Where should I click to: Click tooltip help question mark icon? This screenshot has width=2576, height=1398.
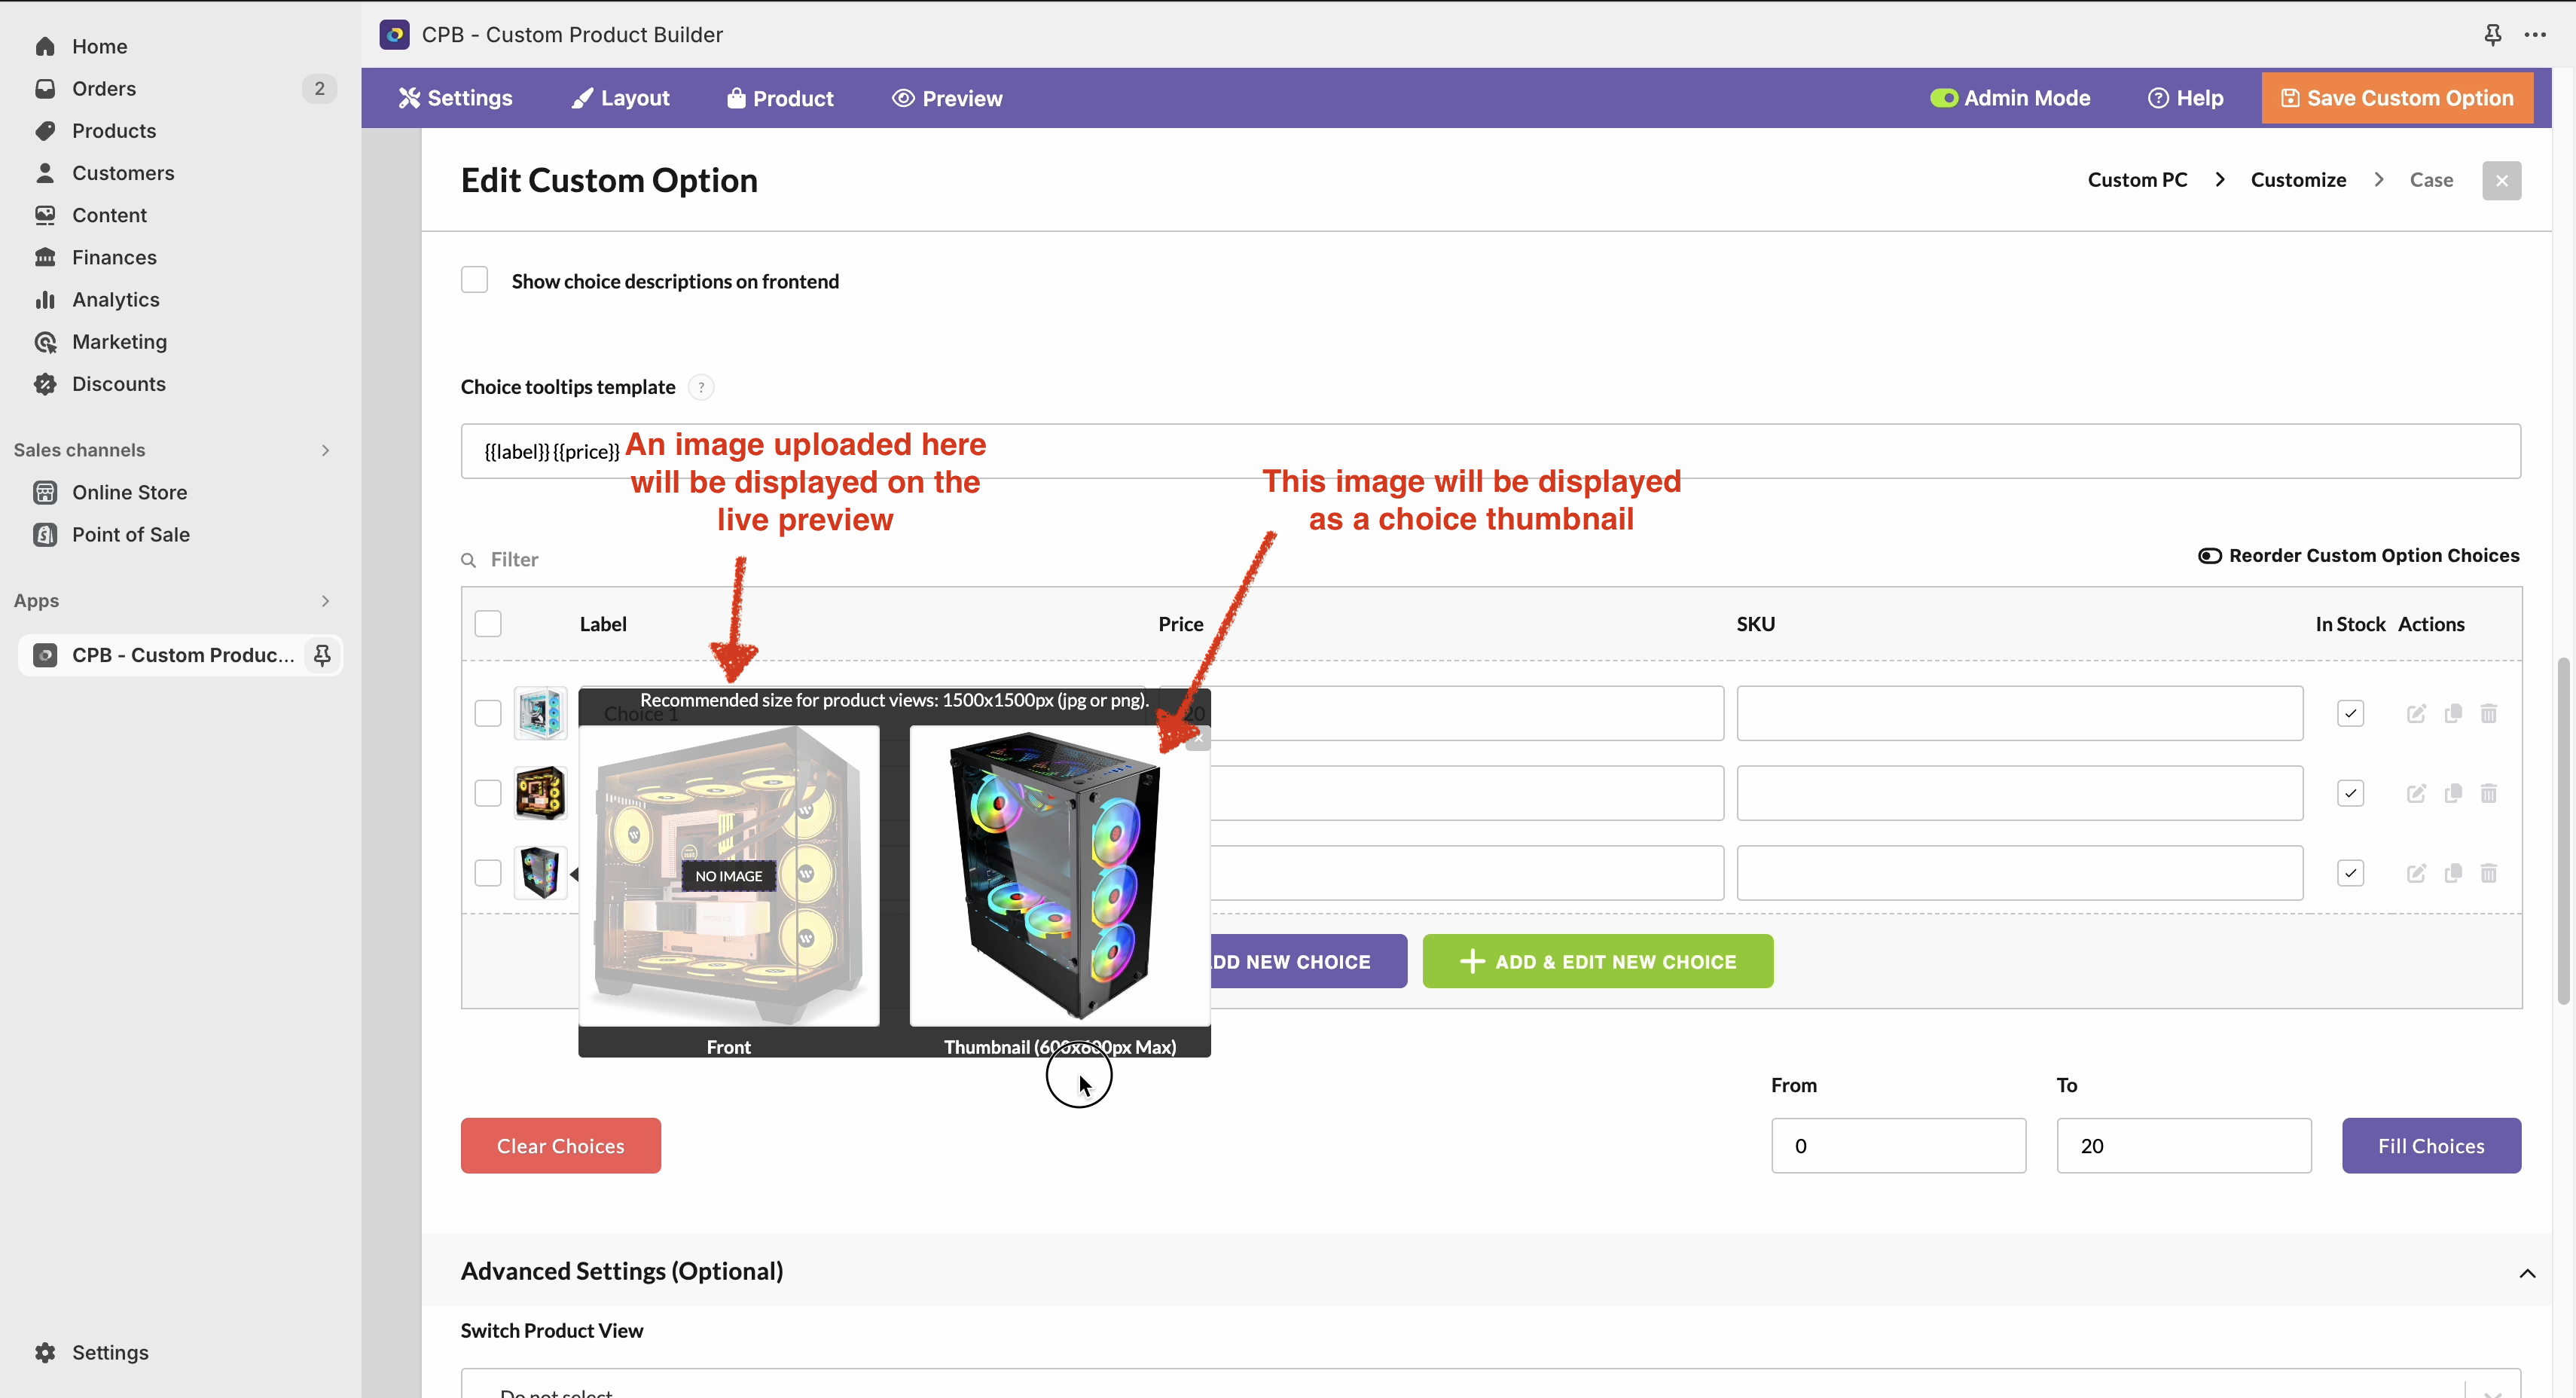pos(701,387)
